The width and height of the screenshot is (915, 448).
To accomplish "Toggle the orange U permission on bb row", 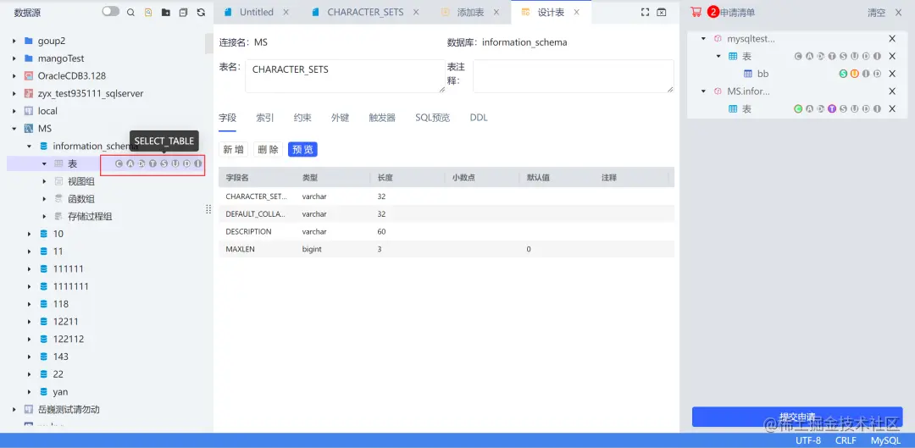I will point(854,74).
